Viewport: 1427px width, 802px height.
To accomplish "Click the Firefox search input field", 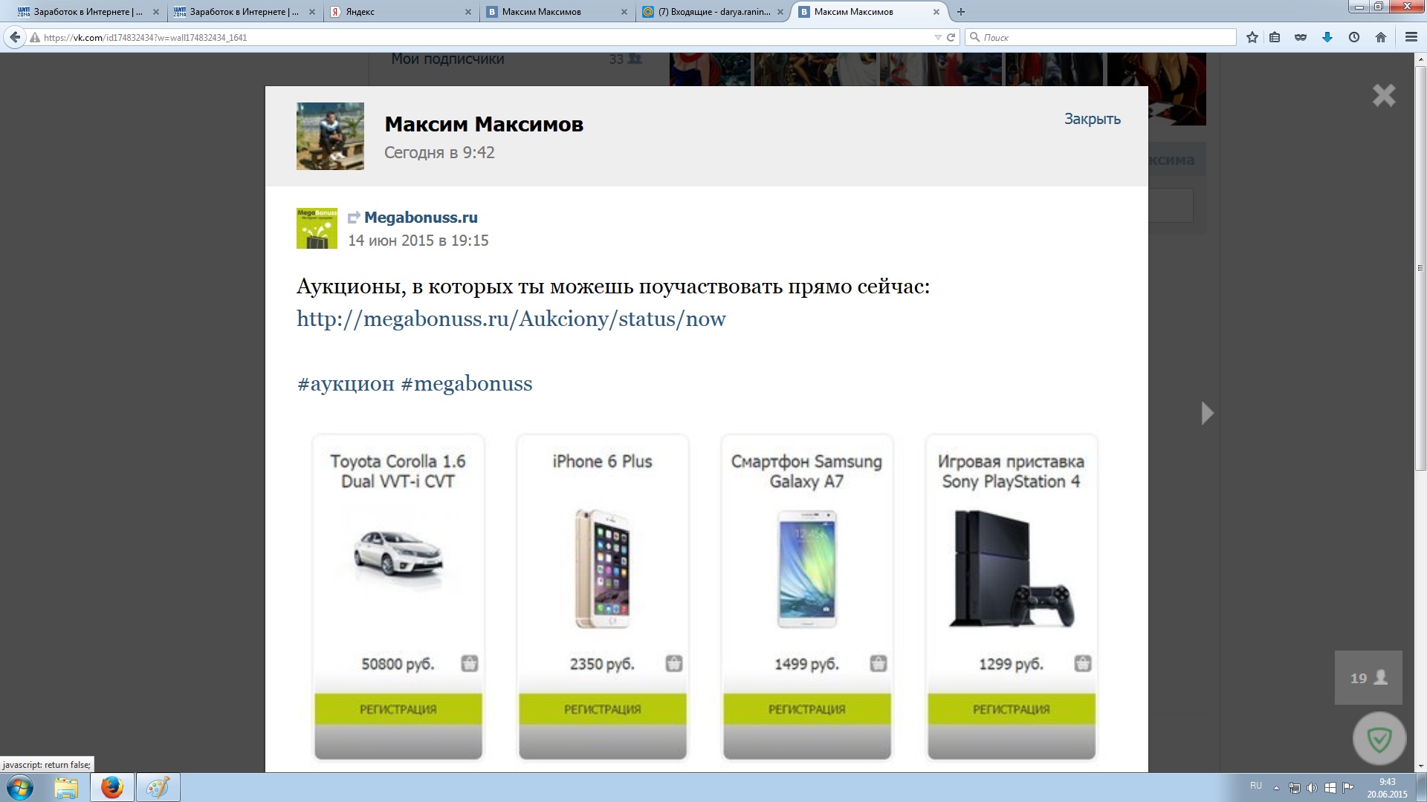I will coord(1101,37).
